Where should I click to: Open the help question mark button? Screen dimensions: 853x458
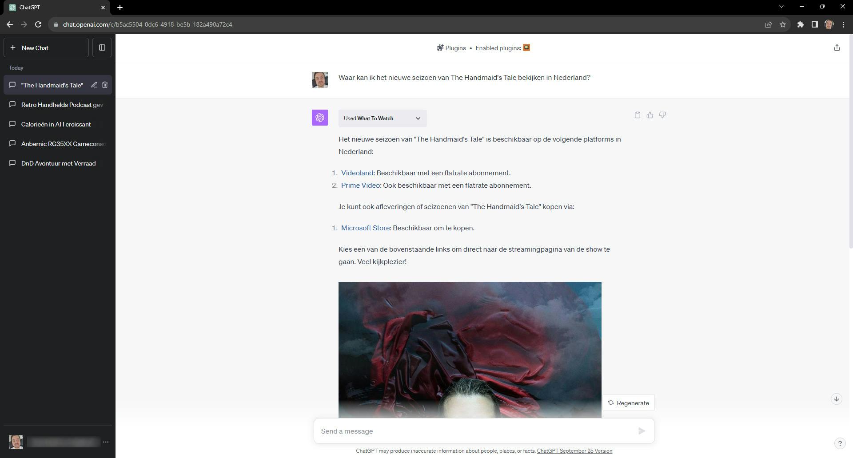click(840, 443)
